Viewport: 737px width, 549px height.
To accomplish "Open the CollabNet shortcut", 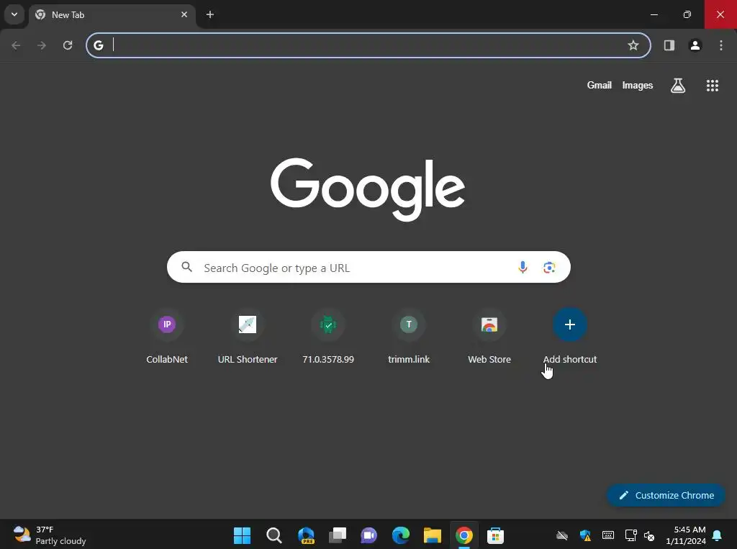I will click(167, 337).
